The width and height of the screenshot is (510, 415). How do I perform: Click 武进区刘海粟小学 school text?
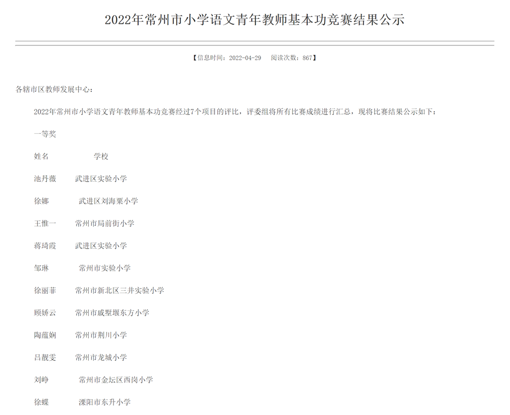[108, 202]
